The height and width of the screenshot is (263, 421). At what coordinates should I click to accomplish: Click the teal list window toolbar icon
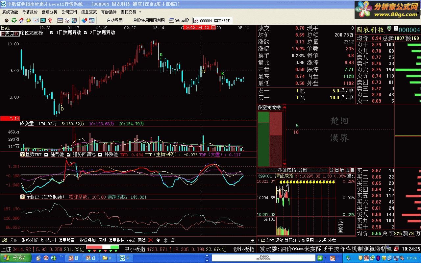pos(43,20)
